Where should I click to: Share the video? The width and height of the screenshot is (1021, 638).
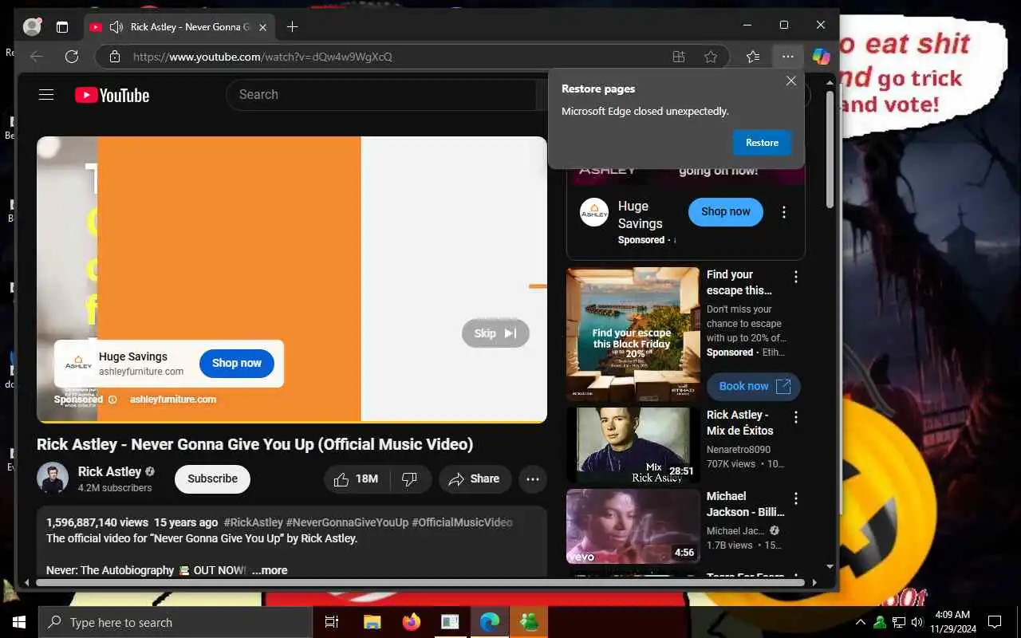pos(475,479)
